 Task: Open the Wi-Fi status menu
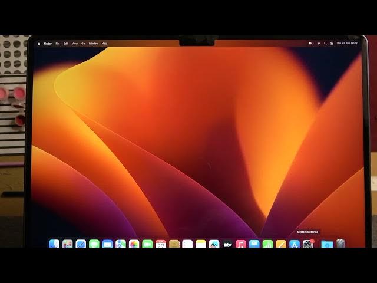point(319,43)
